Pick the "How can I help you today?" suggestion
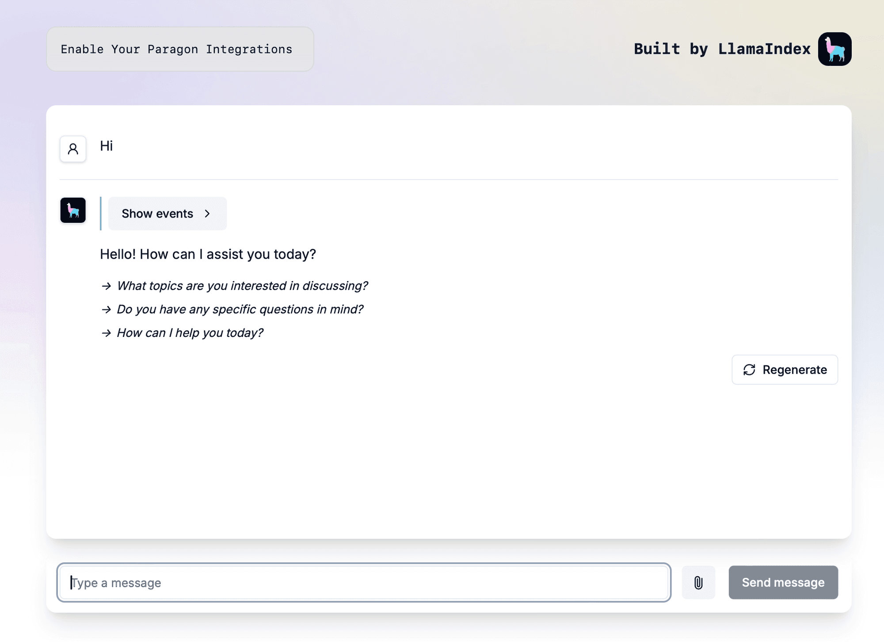The image size is (884, 642). [190, 333]
